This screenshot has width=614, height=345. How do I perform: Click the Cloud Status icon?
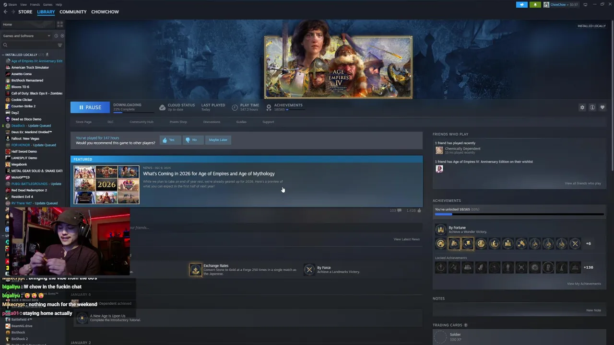[162, 107]
